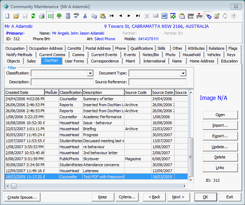The width and height of the screenshot is (245, 205).
Task: Open the User Forms tab
Action: (x=74, y=61)
